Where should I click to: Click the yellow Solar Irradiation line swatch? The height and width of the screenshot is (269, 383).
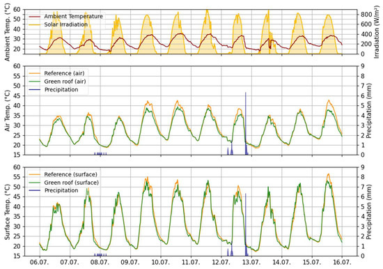[x=34, y=24]
